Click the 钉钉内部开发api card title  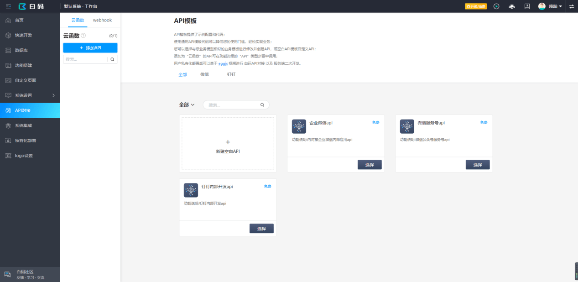click(217, 187)
